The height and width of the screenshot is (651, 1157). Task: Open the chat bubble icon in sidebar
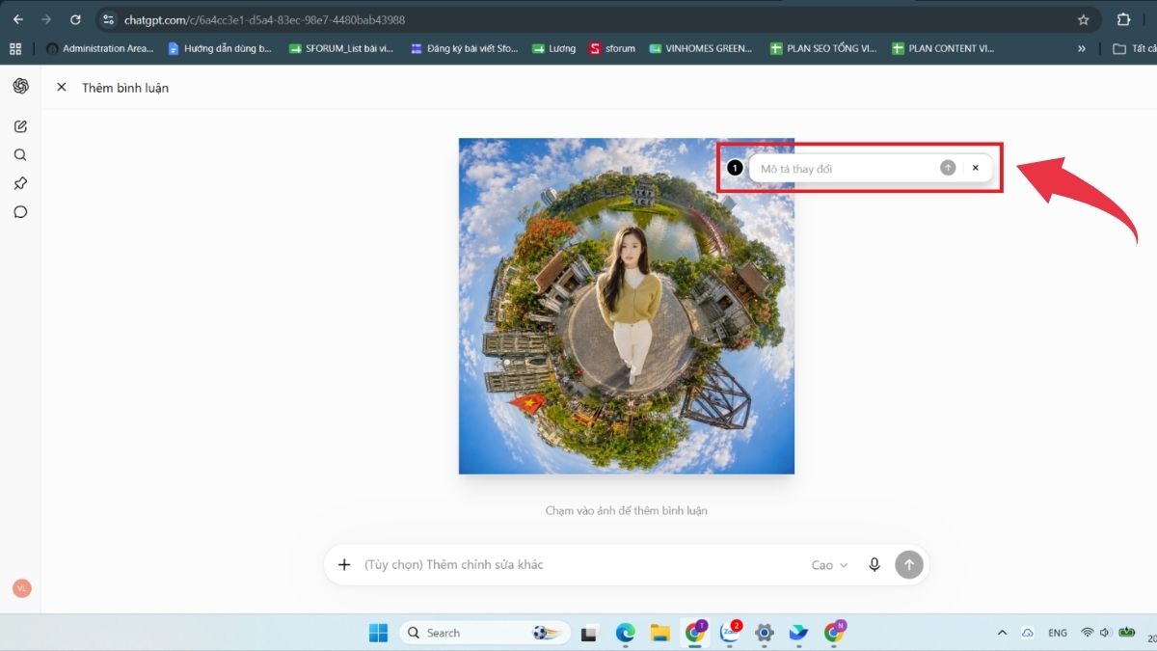click(x=20, y=212)
